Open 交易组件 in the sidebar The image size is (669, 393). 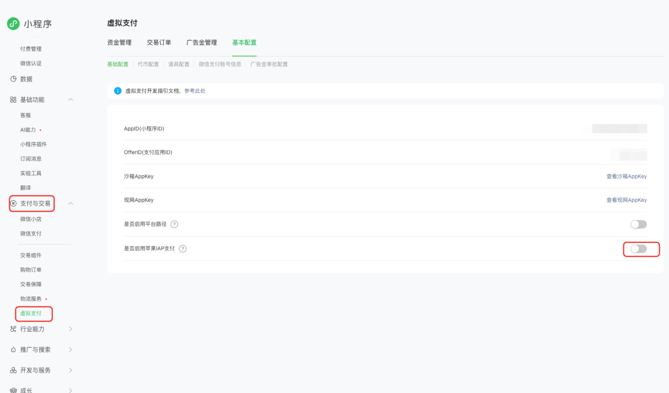pyautogui.click(x=31, y=256)
